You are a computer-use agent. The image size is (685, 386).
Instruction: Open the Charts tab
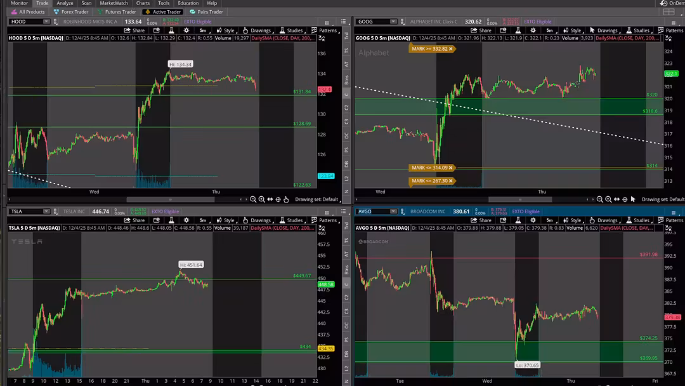tap(143, 3)
